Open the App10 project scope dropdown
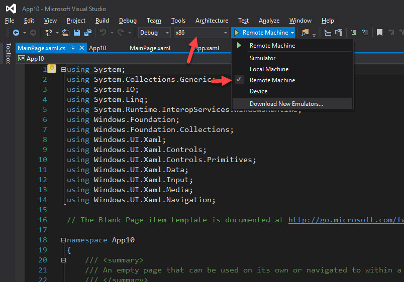 [124, 59]
